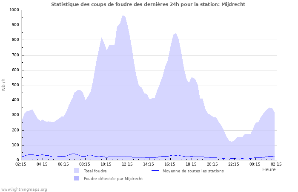The width and height of the screenshot is (298, 192).
Task: Click the 1000 value on the y-axis
Action: [x=14, y=10]
